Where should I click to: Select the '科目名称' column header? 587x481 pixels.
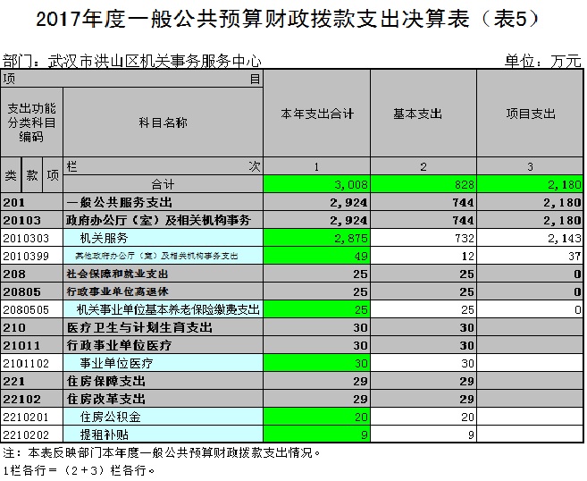click(x=164, y=122)
